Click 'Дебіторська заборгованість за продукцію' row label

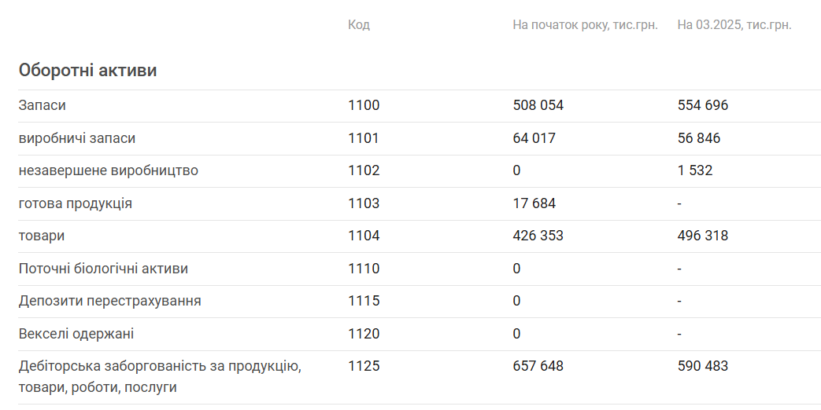[160, 376]
